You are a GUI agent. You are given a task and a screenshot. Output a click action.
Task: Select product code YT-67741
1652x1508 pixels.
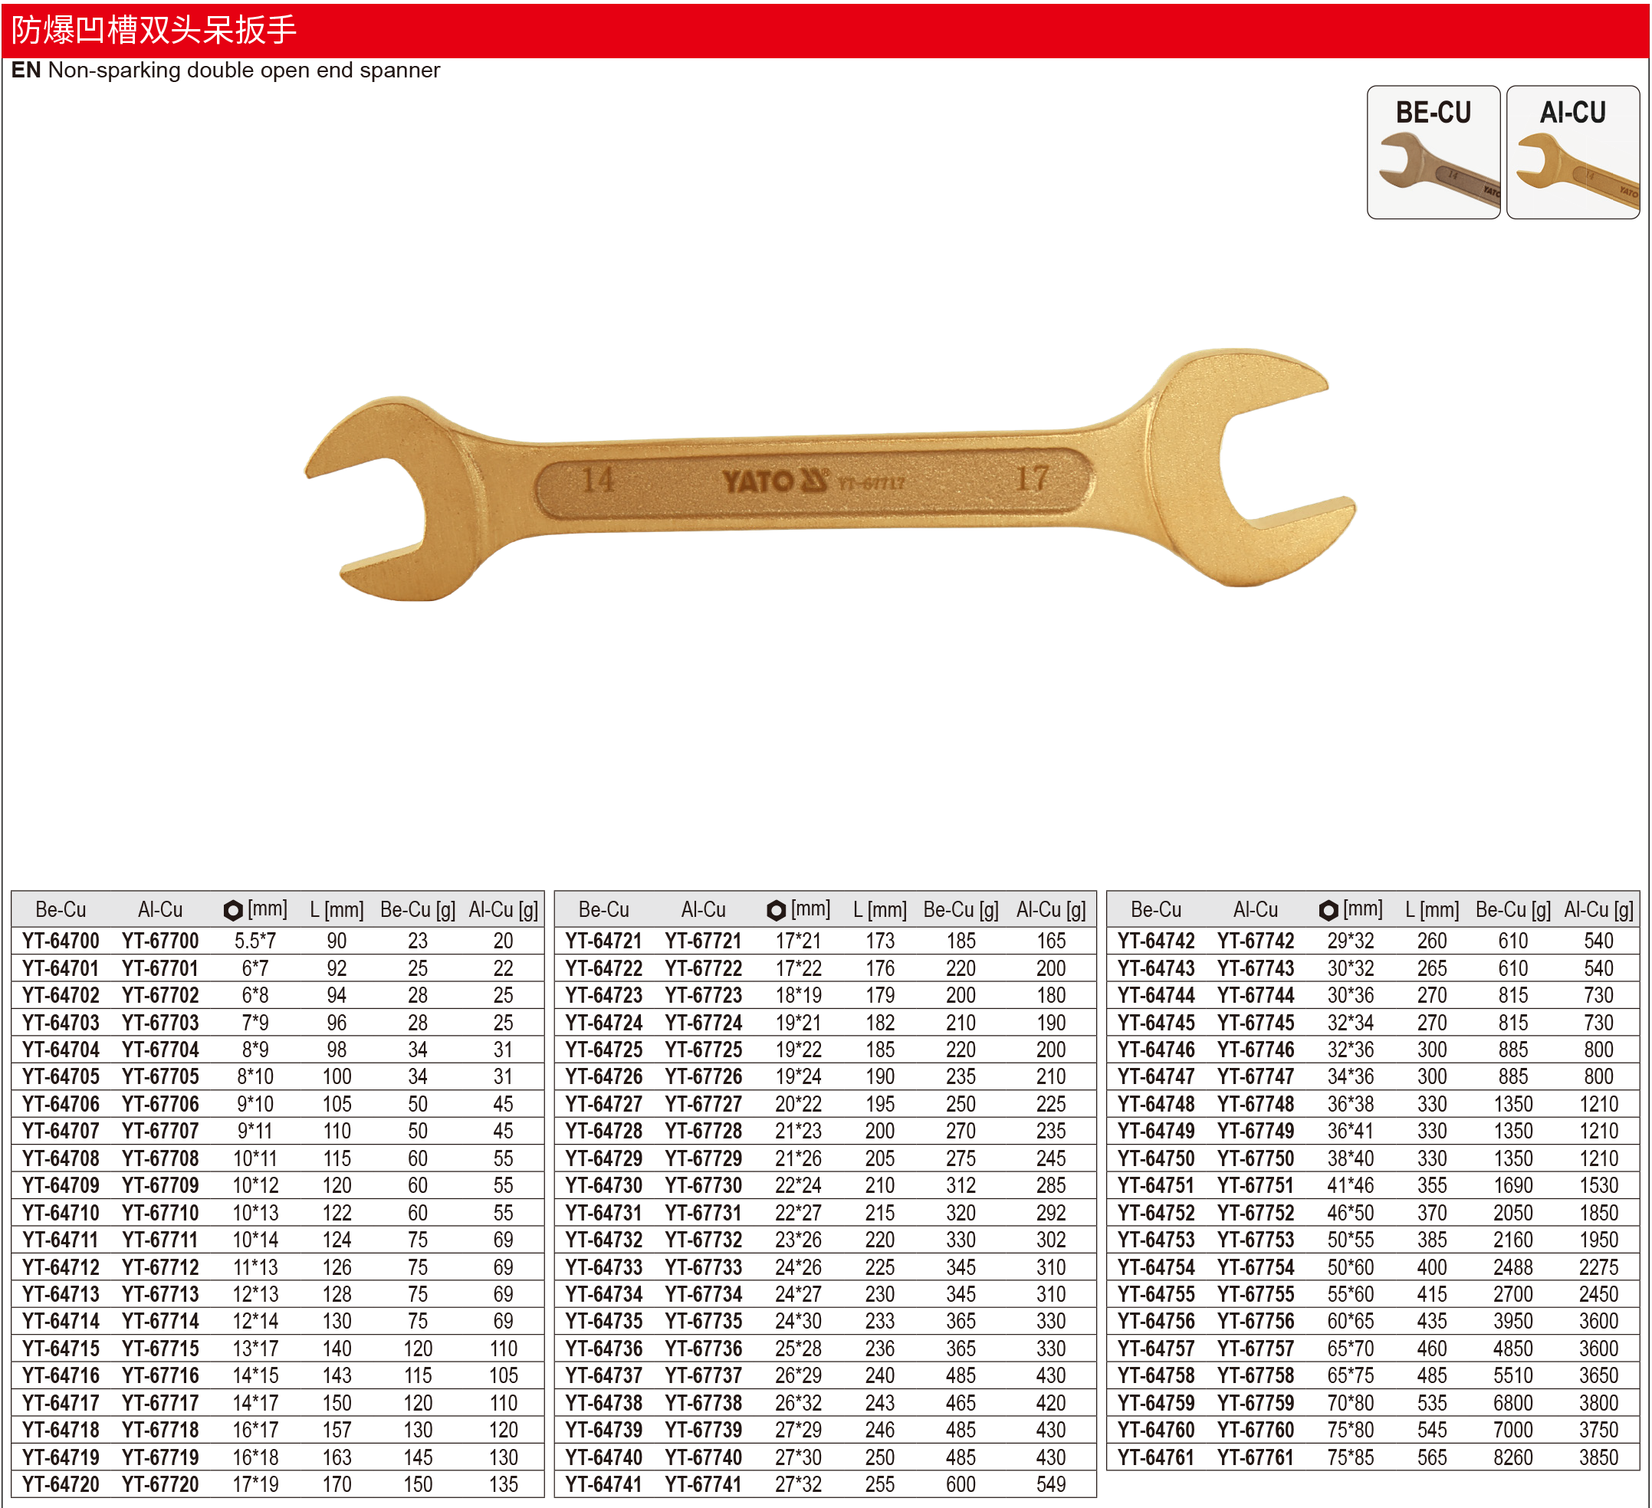703,1484
